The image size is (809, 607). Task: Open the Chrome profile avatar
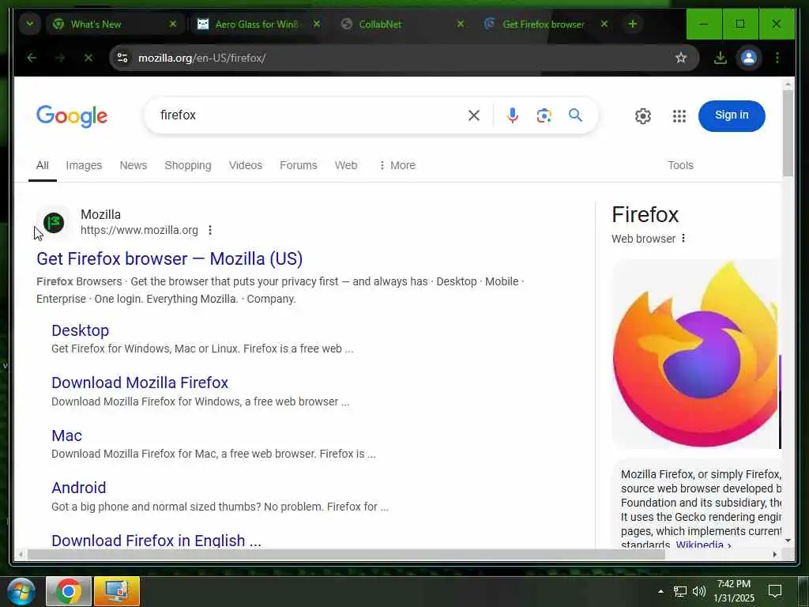point(749,58)
